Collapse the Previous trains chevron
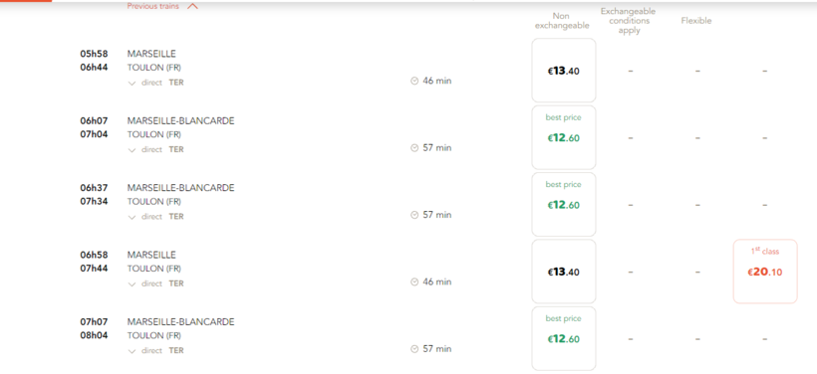Image resolution: width=817 pixels, height=374 pixels. [192, 6]
